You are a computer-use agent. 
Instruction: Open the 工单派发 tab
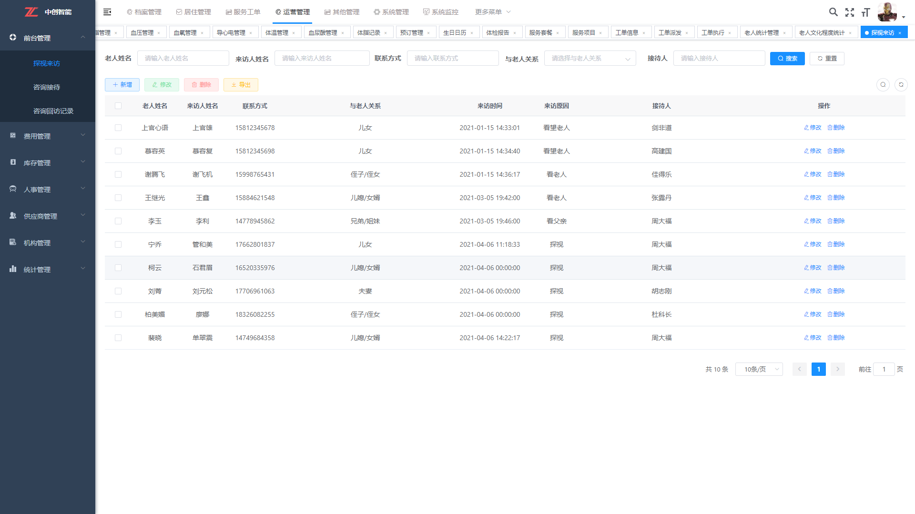[x=670, y=33]
